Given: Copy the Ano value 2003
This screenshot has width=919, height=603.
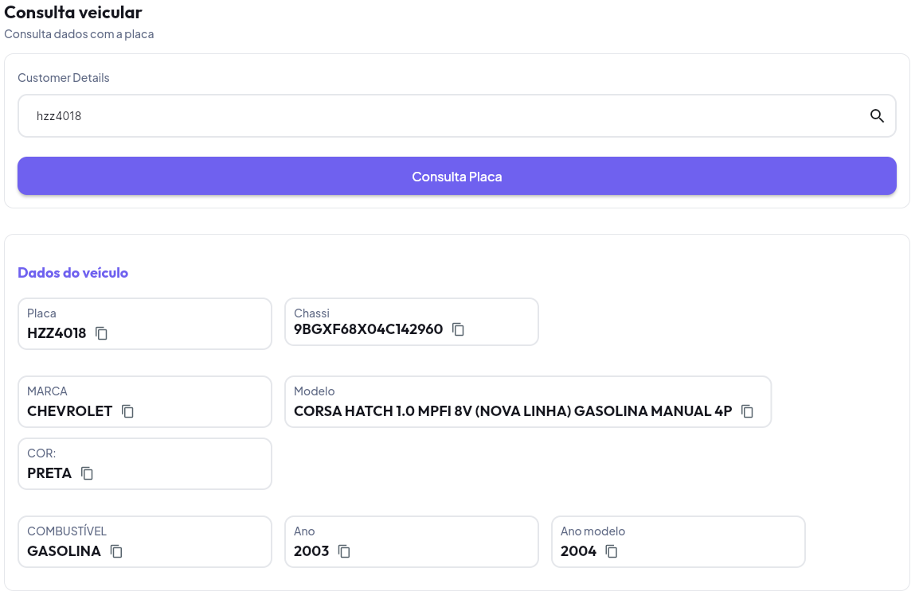Looking at the screenshot, I should 344,551.
